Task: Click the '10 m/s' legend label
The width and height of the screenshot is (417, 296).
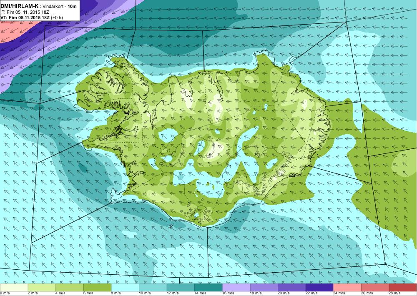Action: coord(145,293)
